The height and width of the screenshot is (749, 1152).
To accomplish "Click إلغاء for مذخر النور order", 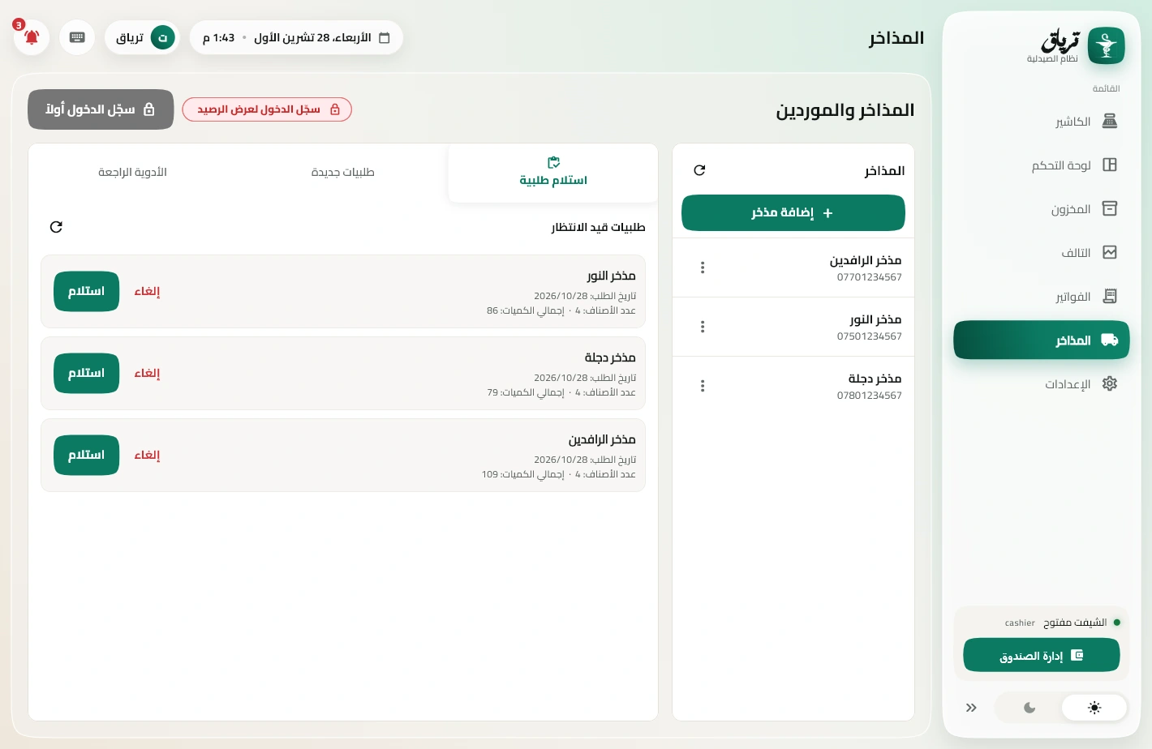I will pos(147,291).
